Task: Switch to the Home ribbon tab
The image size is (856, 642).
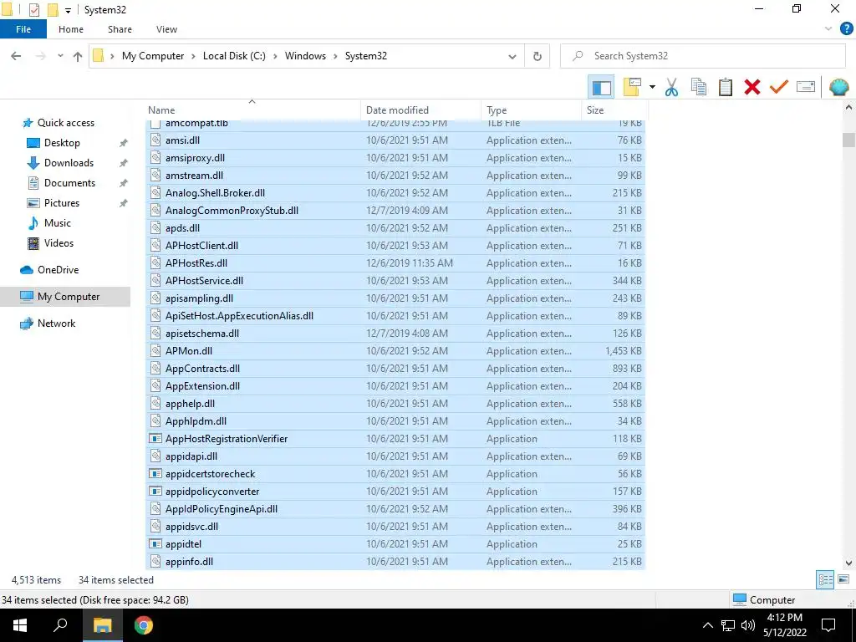Action: 71,29
